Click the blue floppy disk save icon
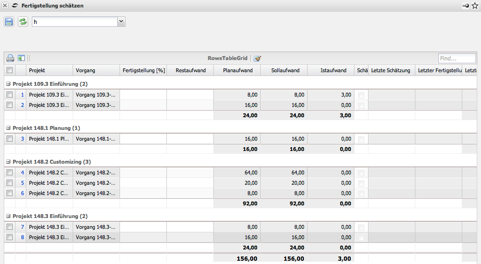The image size is (481, 264). click(x=9, y=22)
